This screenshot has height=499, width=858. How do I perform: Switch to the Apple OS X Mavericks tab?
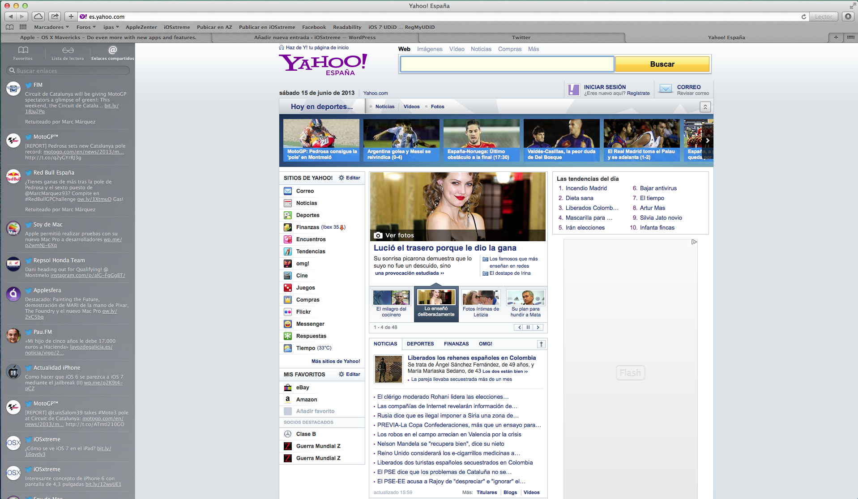108,38
